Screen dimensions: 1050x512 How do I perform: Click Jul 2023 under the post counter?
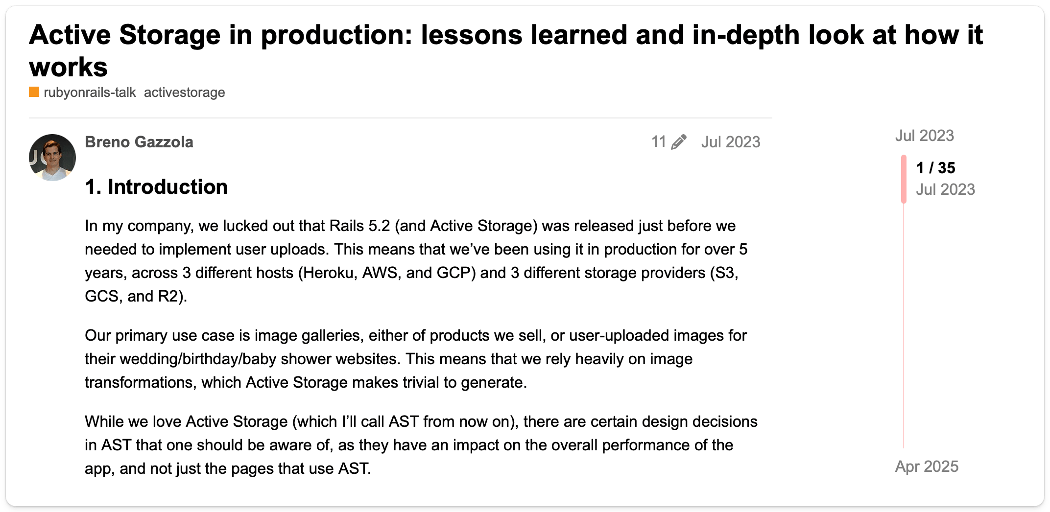pyautogui.click(x=945, y=189)
